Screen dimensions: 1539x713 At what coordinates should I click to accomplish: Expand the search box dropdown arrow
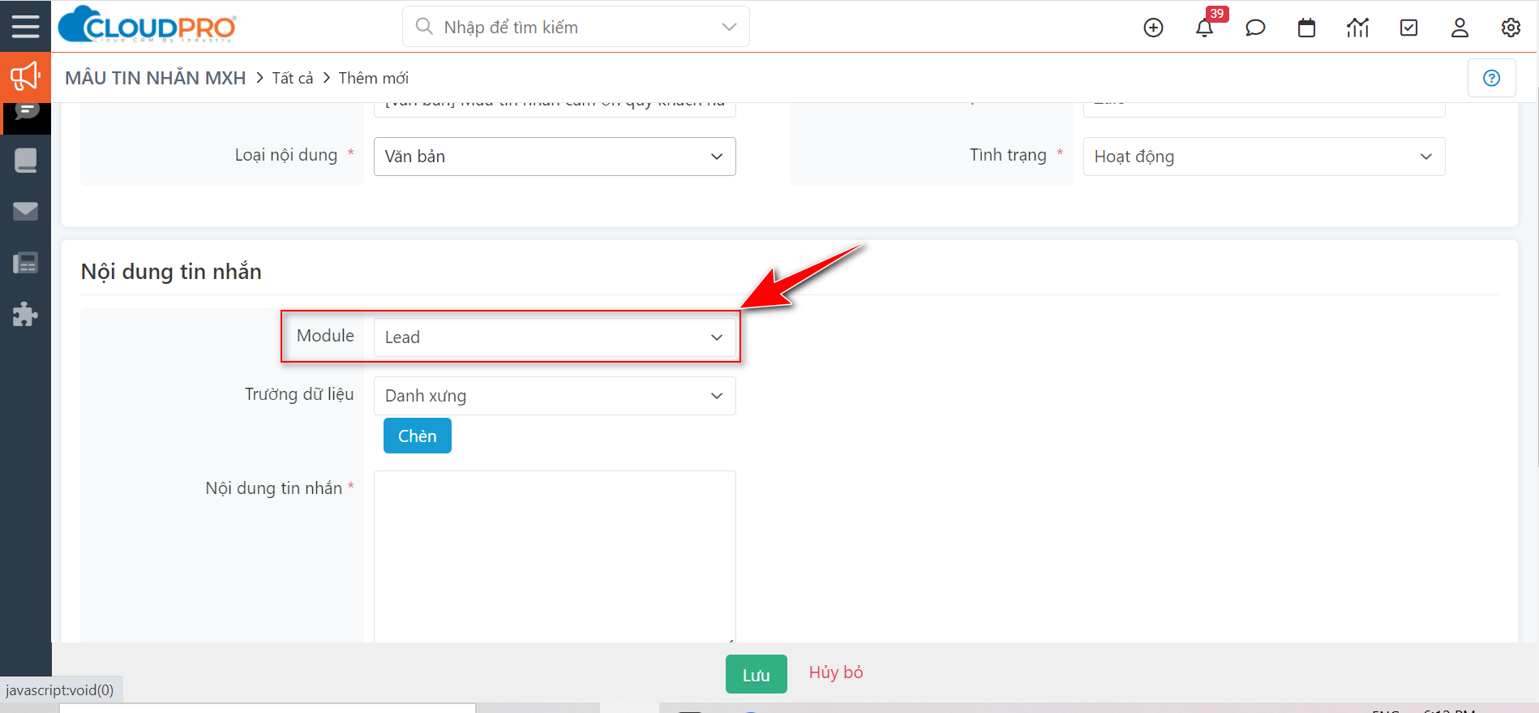pyautogui.click(x=729, y=27)
